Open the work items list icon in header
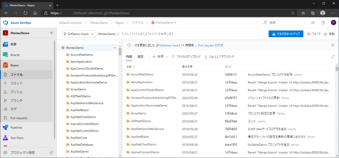The height and width of the screenshot is (158, 339). click(x=313, y=22)
